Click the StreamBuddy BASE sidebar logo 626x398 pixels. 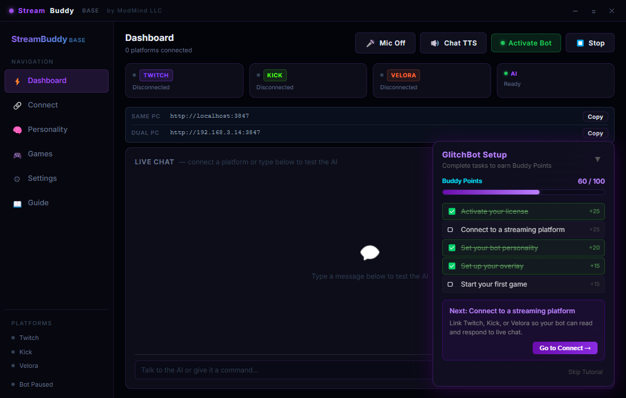pos(48,39)
